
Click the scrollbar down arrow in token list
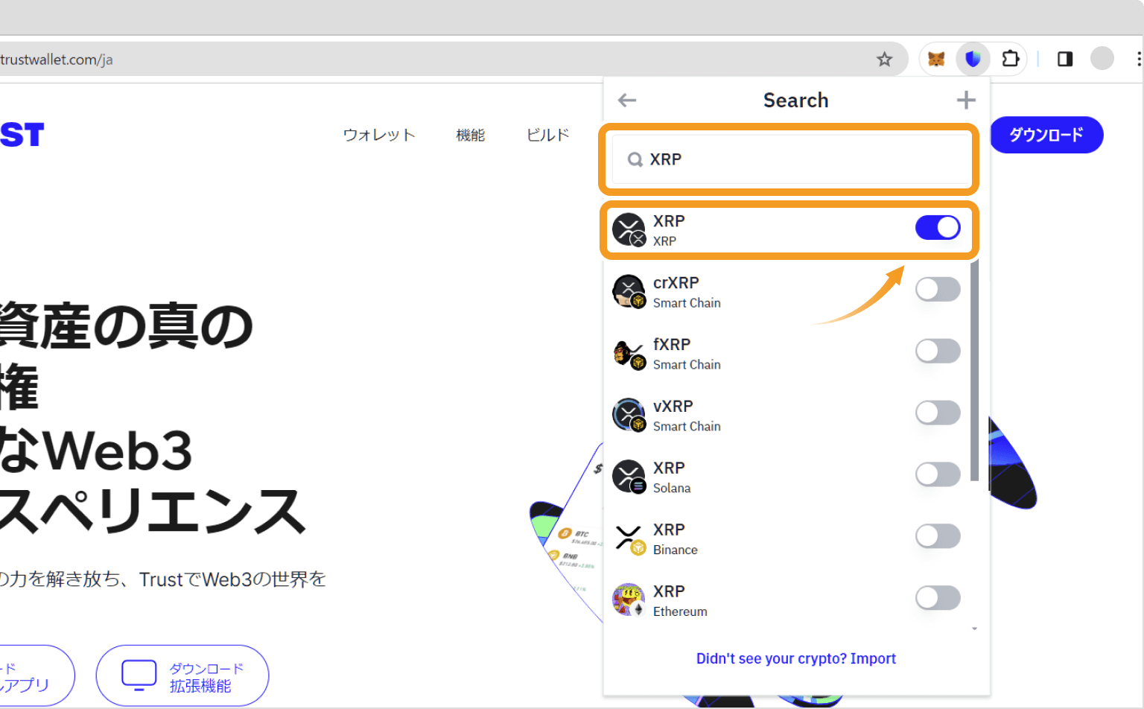[x=975, y=629]
